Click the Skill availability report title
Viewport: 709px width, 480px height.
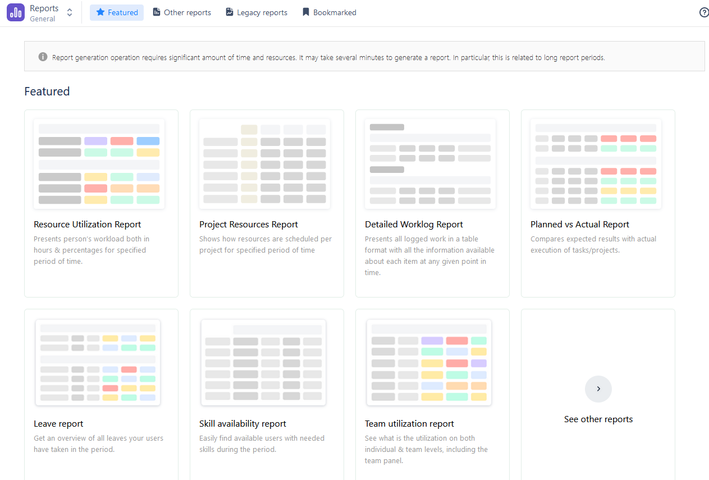tap(243, 424)
